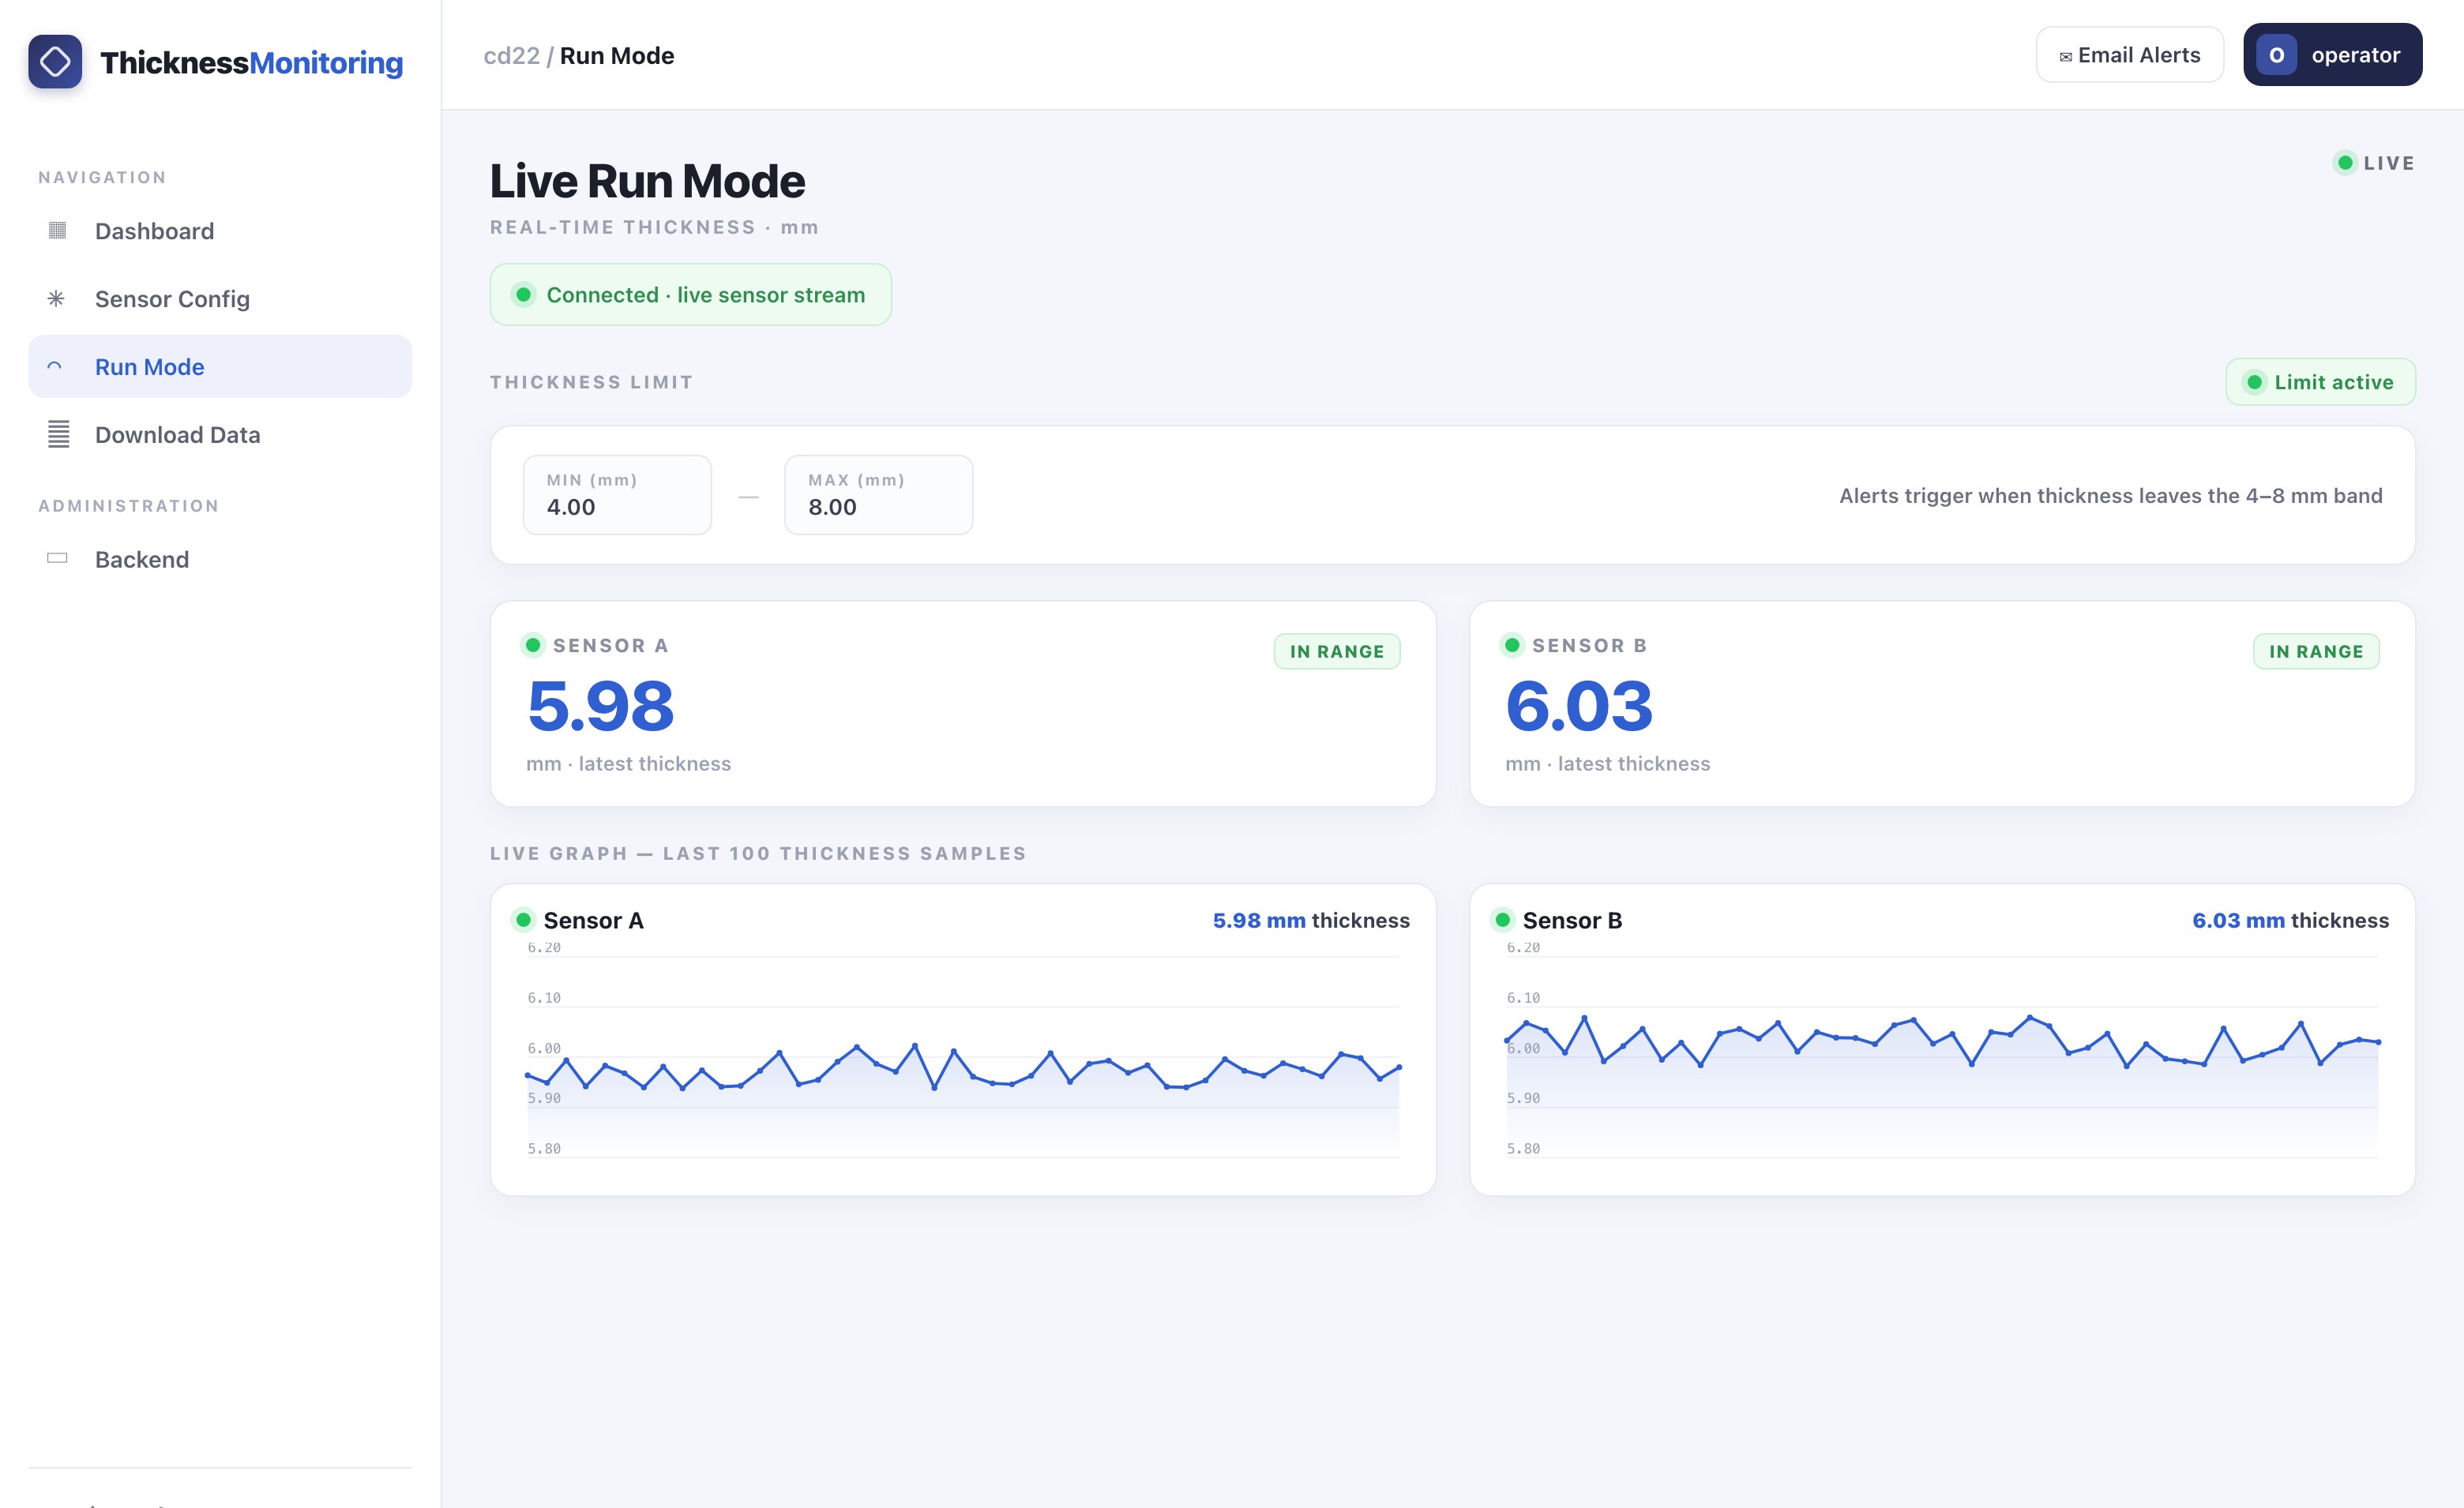2464x1508 pixels.
Task: Click the Limit active badge
Action: pyautogui.click(x=2320, y=382)
